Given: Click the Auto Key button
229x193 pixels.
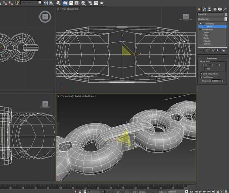Looking at the screenshot, I should [x=163, y=192].
